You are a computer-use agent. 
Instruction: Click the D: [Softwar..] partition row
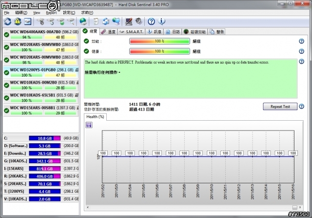41,146
